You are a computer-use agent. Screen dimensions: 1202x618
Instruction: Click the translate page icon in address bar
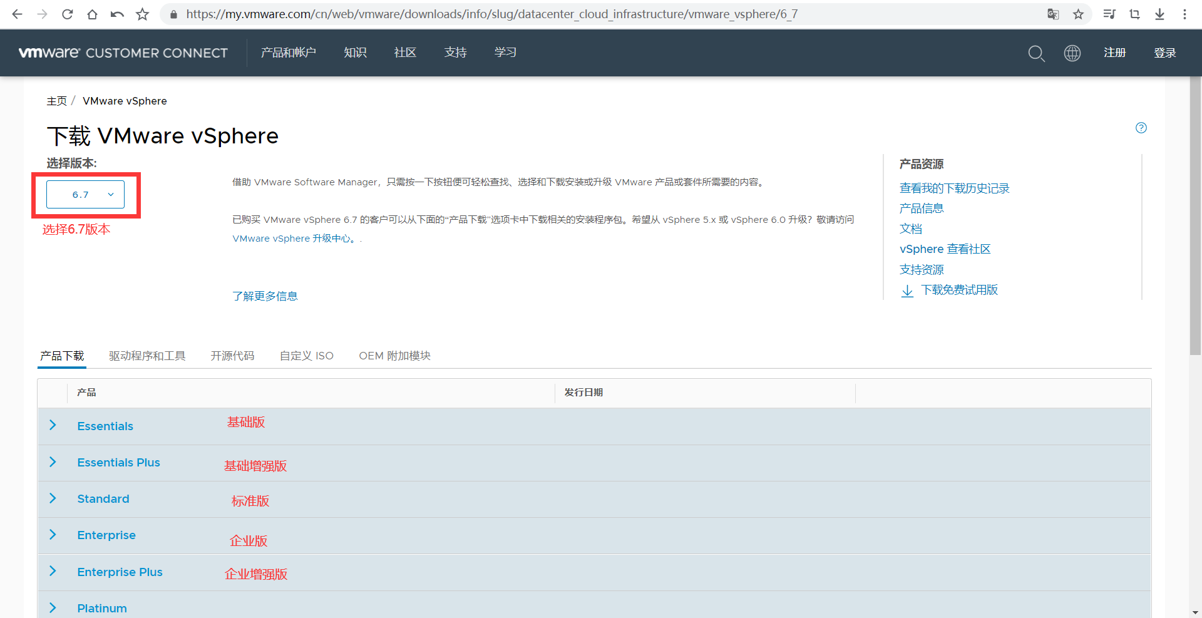[1053, 14]
